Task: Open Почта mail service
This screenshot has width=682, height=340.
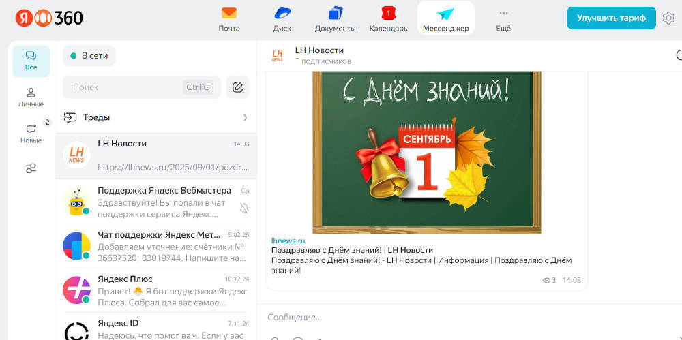Action: point(228,20)
